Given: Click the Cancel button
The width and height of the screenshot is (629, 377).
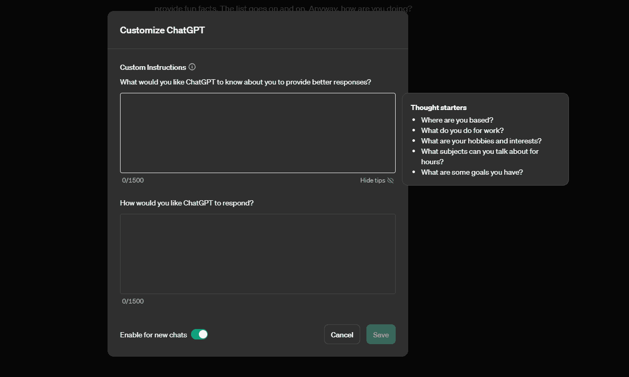Looking at the screenshot, I should [x=342, y=334].
